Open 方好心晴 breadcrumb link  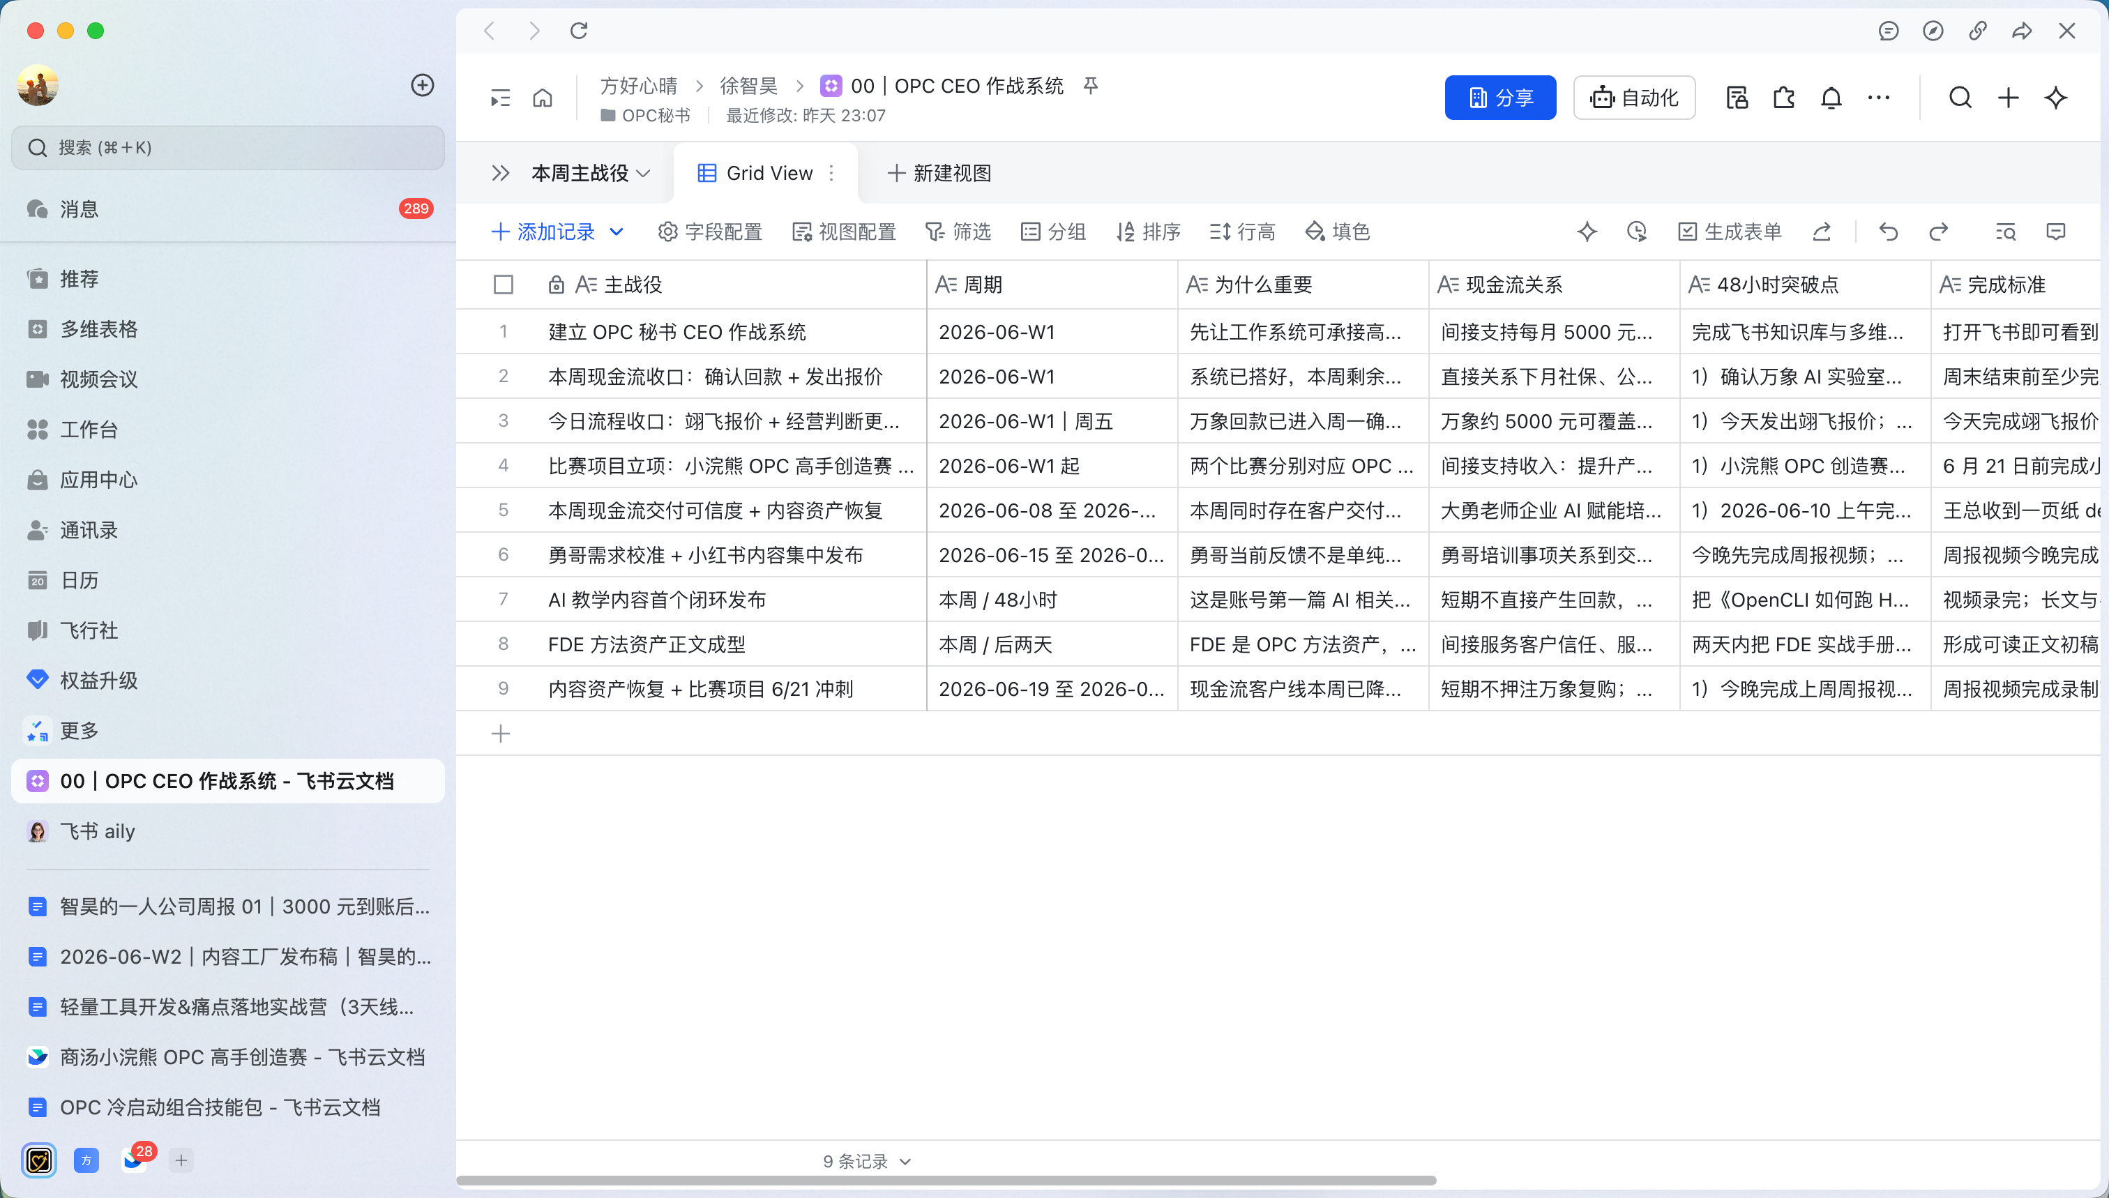pos(639,86)
